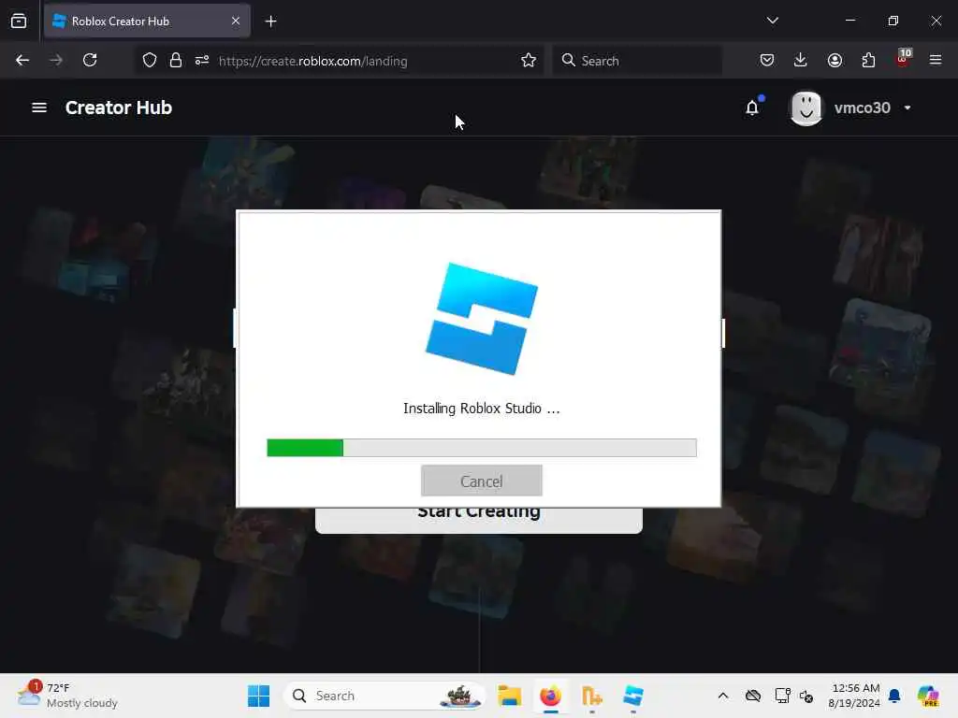Click the muted volume tray icon
Image resolution: width=958 pixels, height=718 pixels.
pos(806,696)
